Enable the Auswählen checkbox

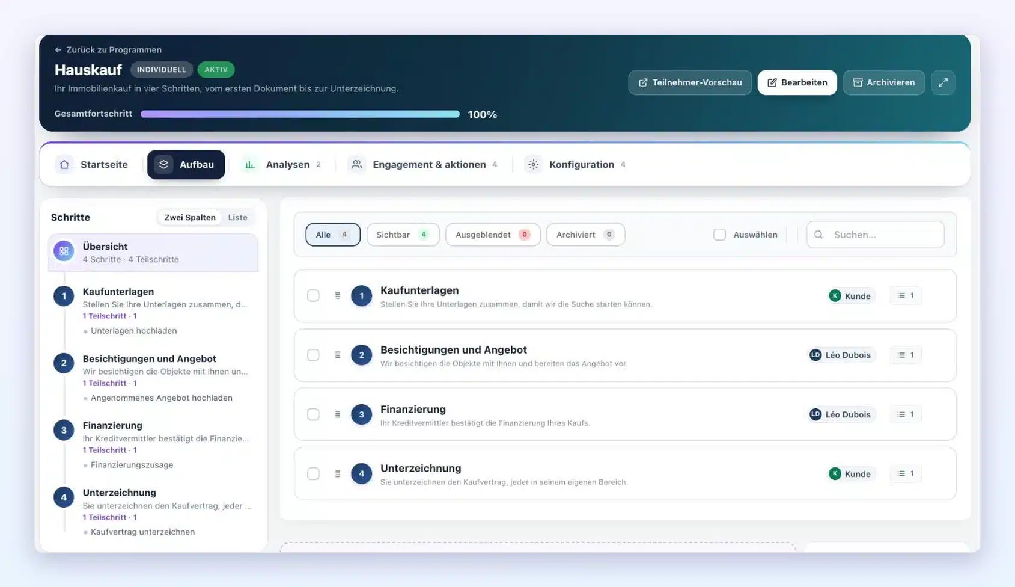(x=719, y=235)
